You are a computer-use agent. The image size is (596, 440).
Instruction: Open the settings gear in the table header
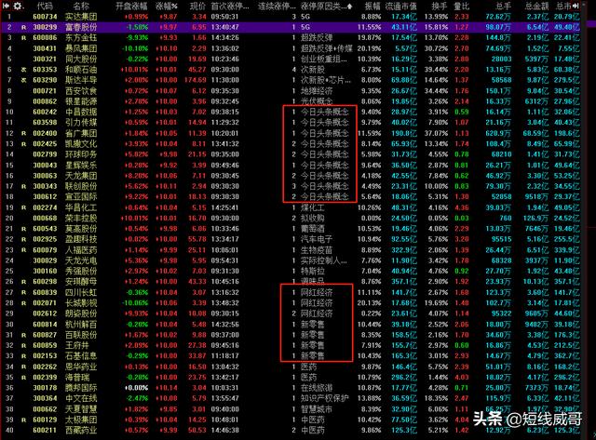[x=17, y=7]
